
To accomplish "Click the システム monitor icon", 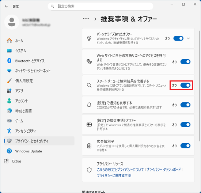I will tap(9, 51).
